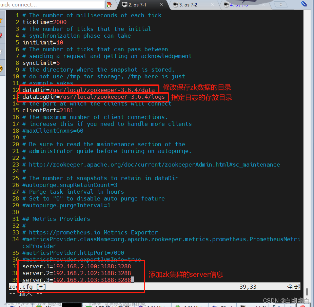Click the blue paperclip attach icon
Image resolution: width=314 pixels, height=307 pixels.
pyautogui.click(x=304, y=4)
